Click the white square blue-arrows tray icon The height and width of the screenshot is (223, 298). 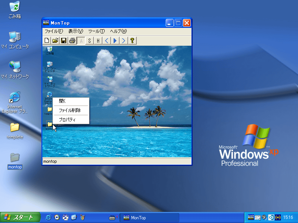(x=271, y=217)
